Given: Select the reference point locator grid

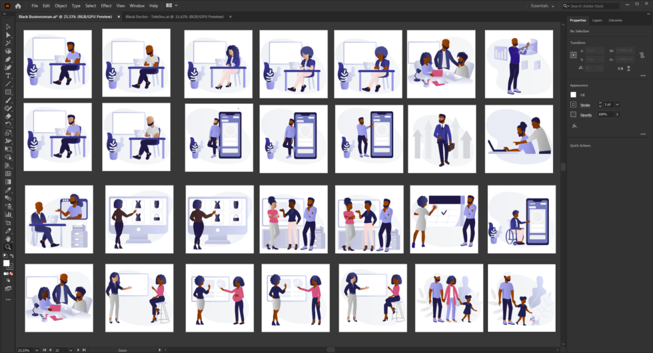Looking at the screenshot, I should pyautogui.click(x=574, y=55).
